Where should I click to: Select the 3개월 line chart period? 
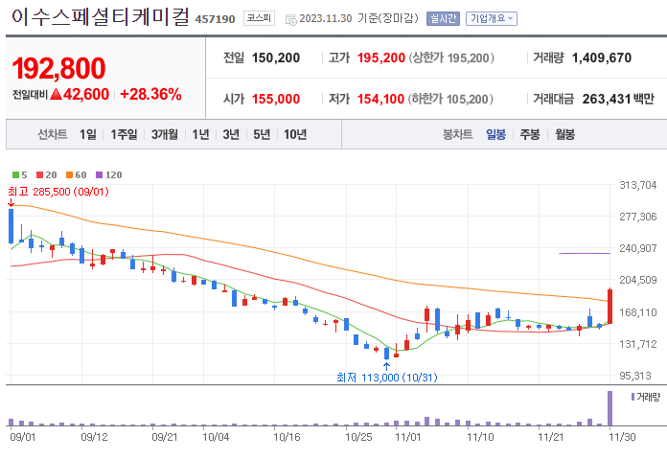coord(165,134)
